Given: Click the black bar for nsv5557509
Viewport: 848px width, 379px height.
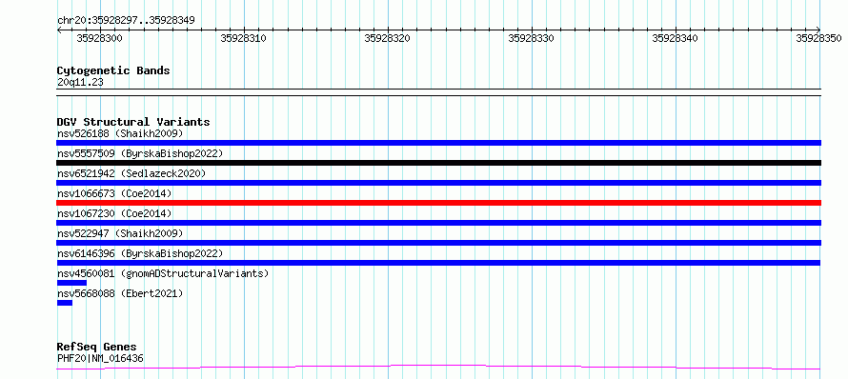Looking at the screenshot, I should tap(438, 163).
